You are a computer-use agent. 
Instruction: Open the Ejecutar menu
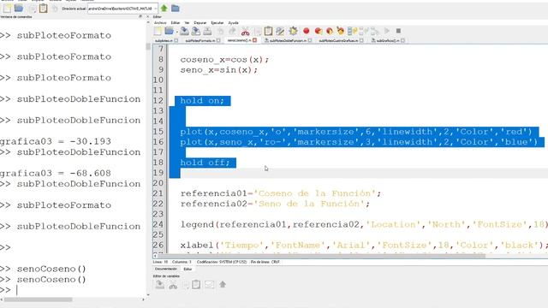click(217, 23)
